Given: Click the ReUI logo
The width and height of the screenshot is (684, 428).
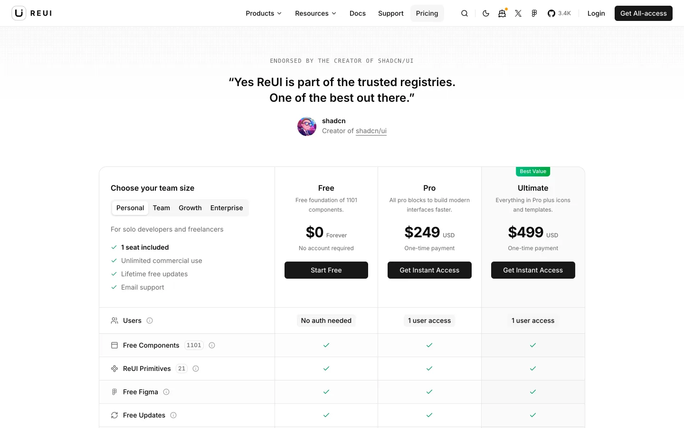Looking at the screenshot, I should coord(32,13).
